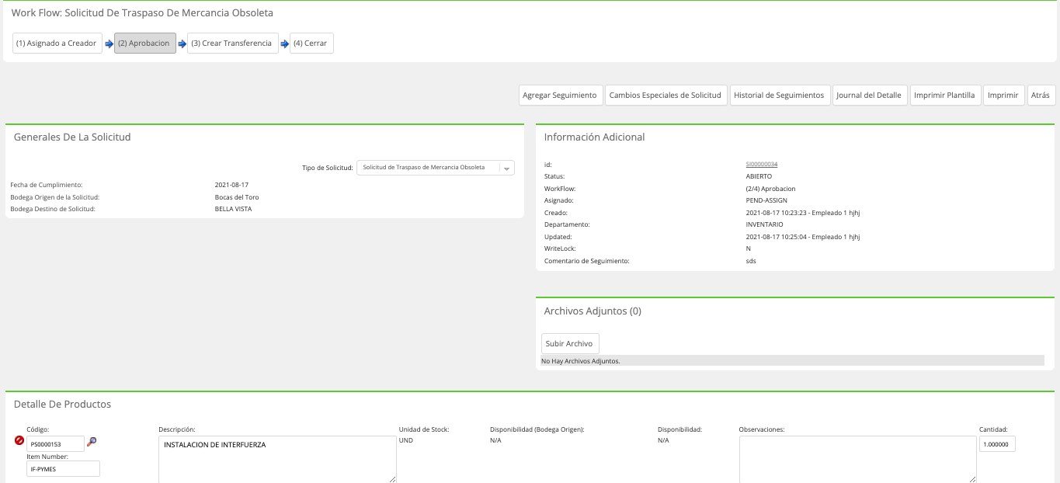This screenshot has width=1060, height=483.
Task: Click the status value ABIERTO
Action: (759, 177)
